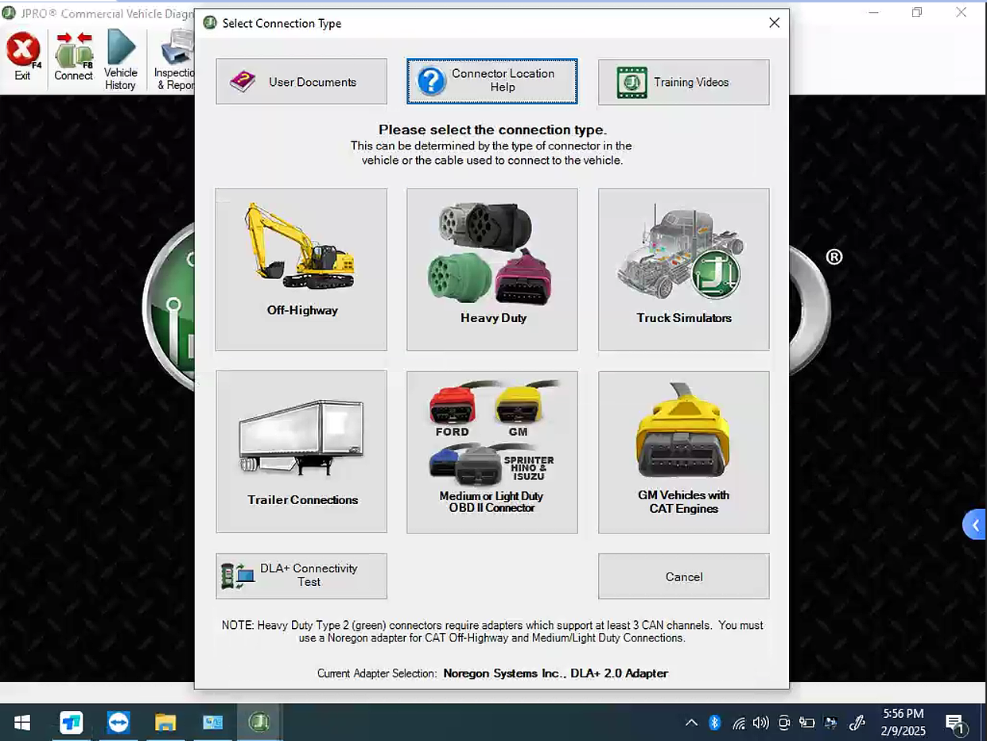Click the Exit toolbar icon
Screen dimensions: 987x741
tap(23, 56)
